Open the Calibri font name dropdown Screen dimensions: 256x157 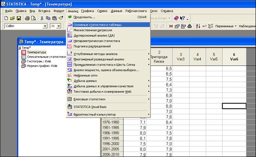(45, 26)
